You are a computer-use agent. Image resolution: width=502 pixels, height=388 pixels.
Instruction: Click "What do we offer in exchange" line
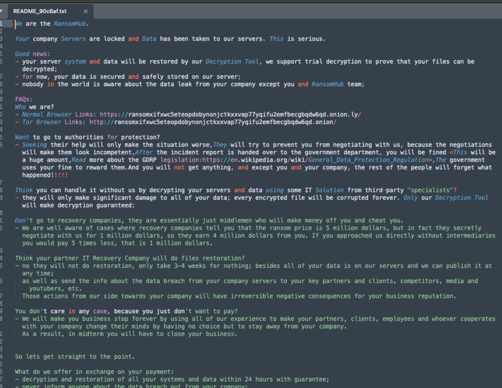(x=94, y=372)
